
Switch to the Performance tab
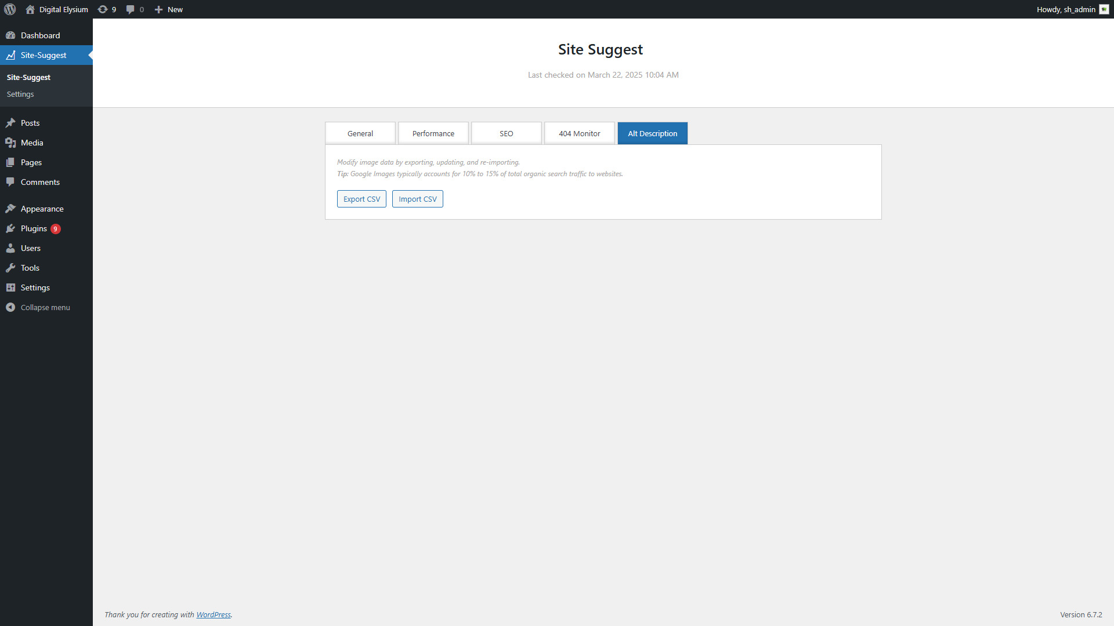433,133
